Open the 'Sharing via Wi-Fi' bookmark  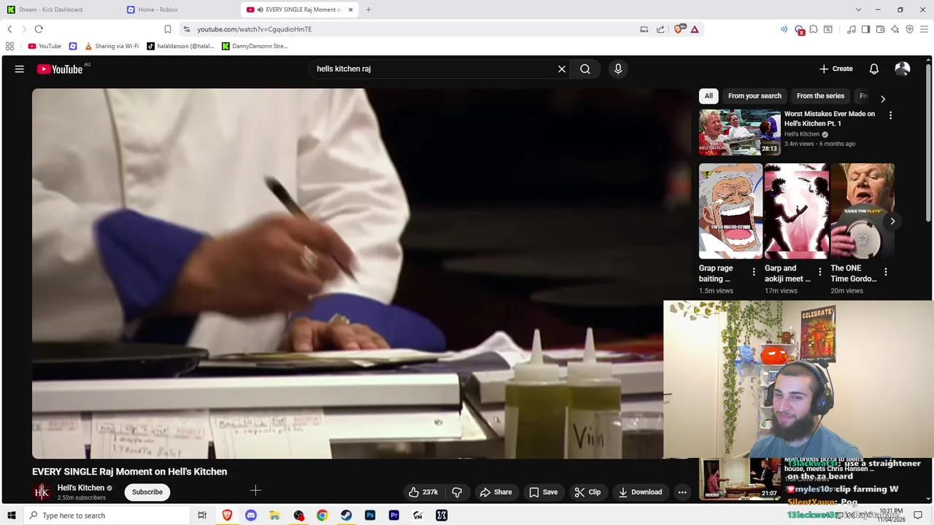[112, 46]
